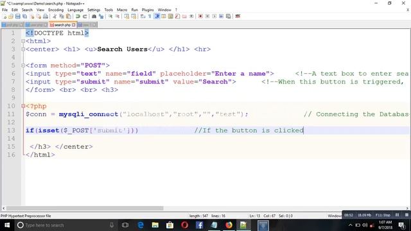Viewport: 411px width, 231px height.
Task: Zoom in using the toolbar magnifier icon
Action: 110,16
